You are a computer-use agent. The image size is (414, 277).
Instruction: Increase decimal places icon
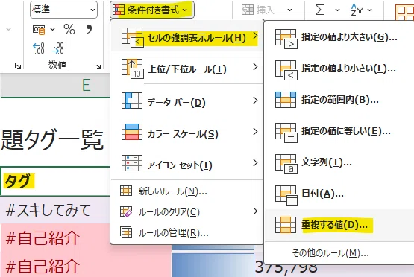39,48
